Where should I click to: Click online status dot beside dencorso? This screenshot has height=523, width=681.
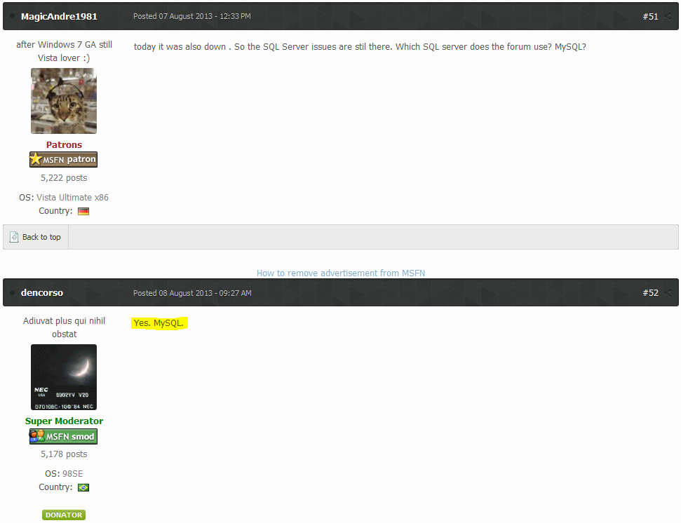[12, 293]
